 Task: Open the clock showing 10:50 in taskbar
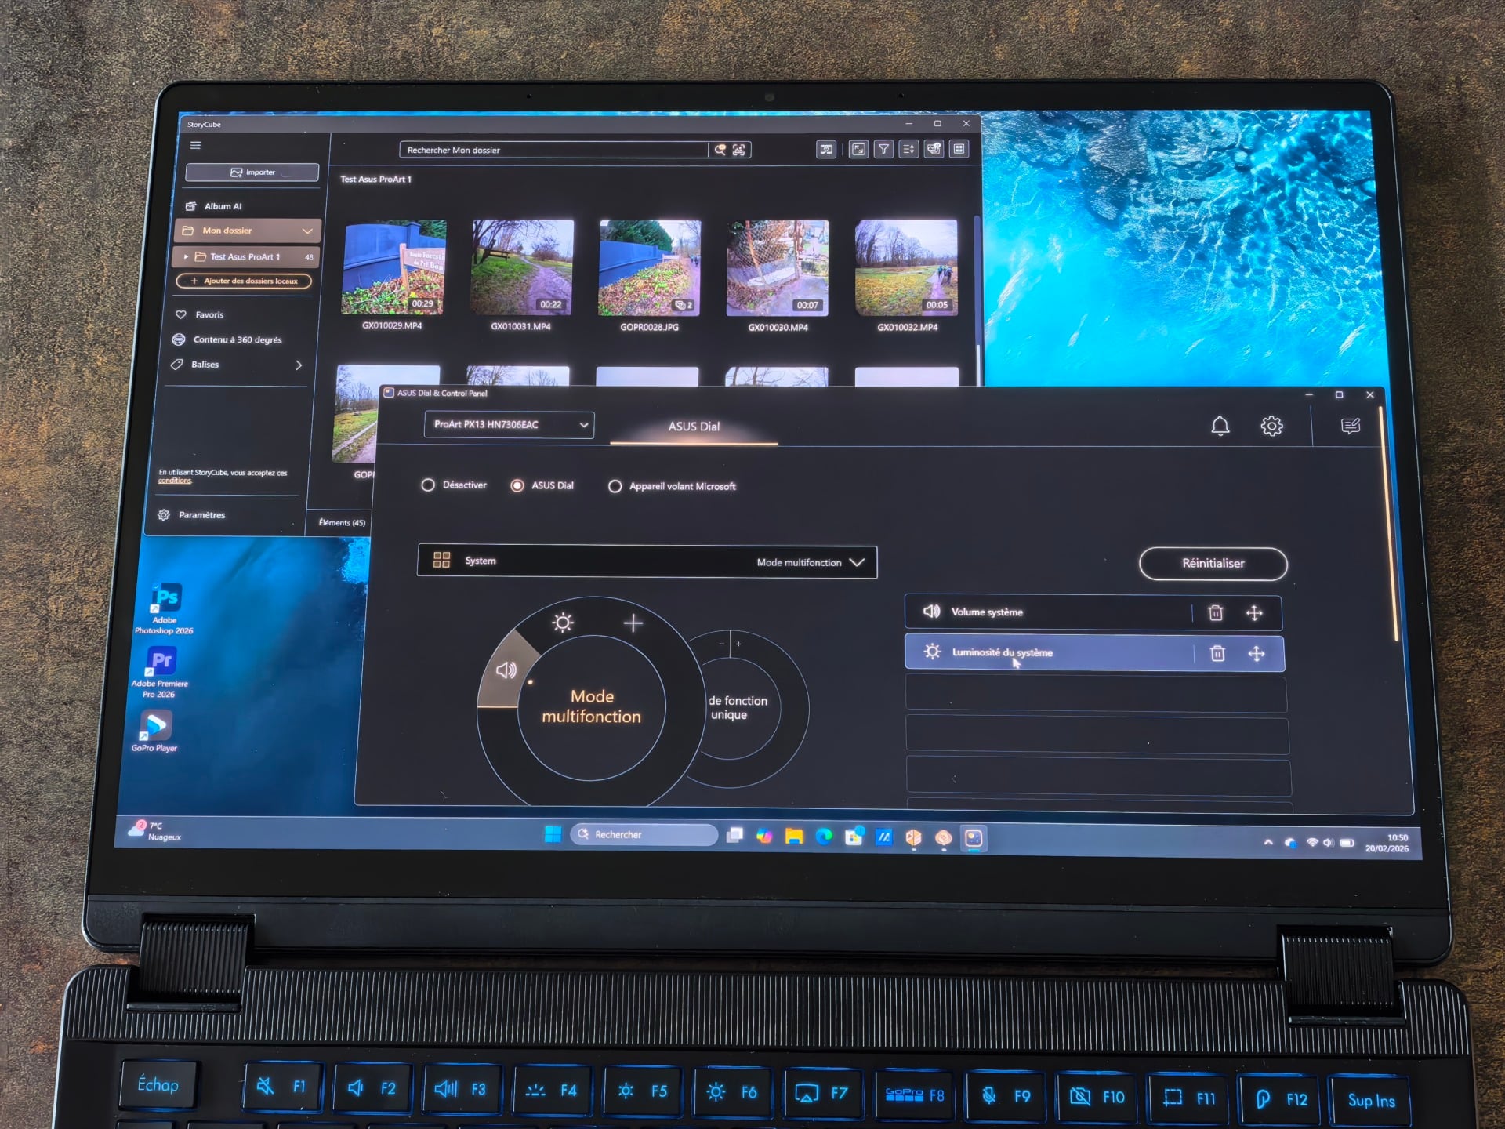coord(1387,843)
